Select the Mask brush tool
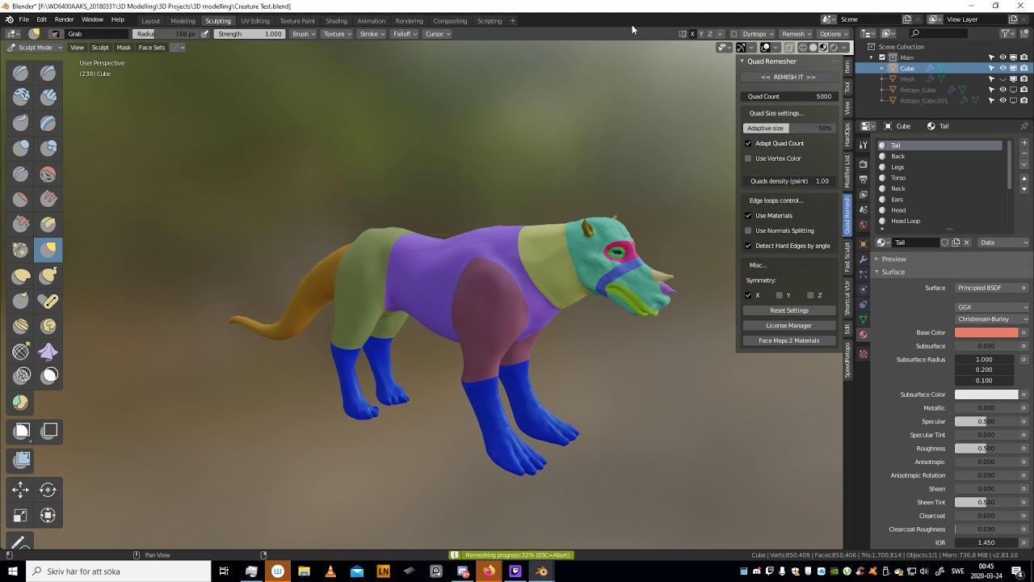The height and width of the screenshot is (582, 1034). [48, 375]
